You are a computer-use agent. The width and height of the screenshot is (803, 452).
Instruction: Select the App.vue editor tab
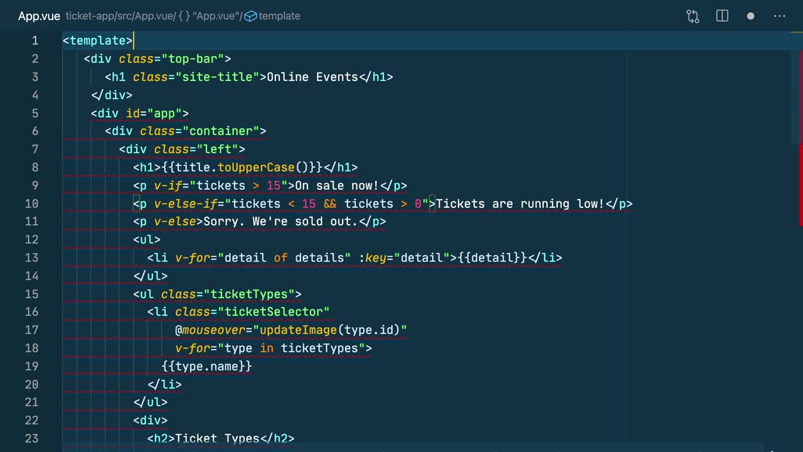point(39,16)
